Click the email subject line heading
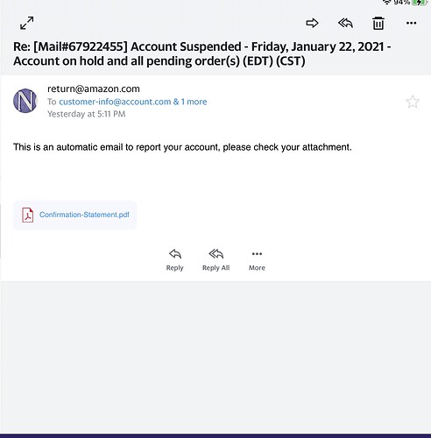431x438 pixels. [202, 53]
